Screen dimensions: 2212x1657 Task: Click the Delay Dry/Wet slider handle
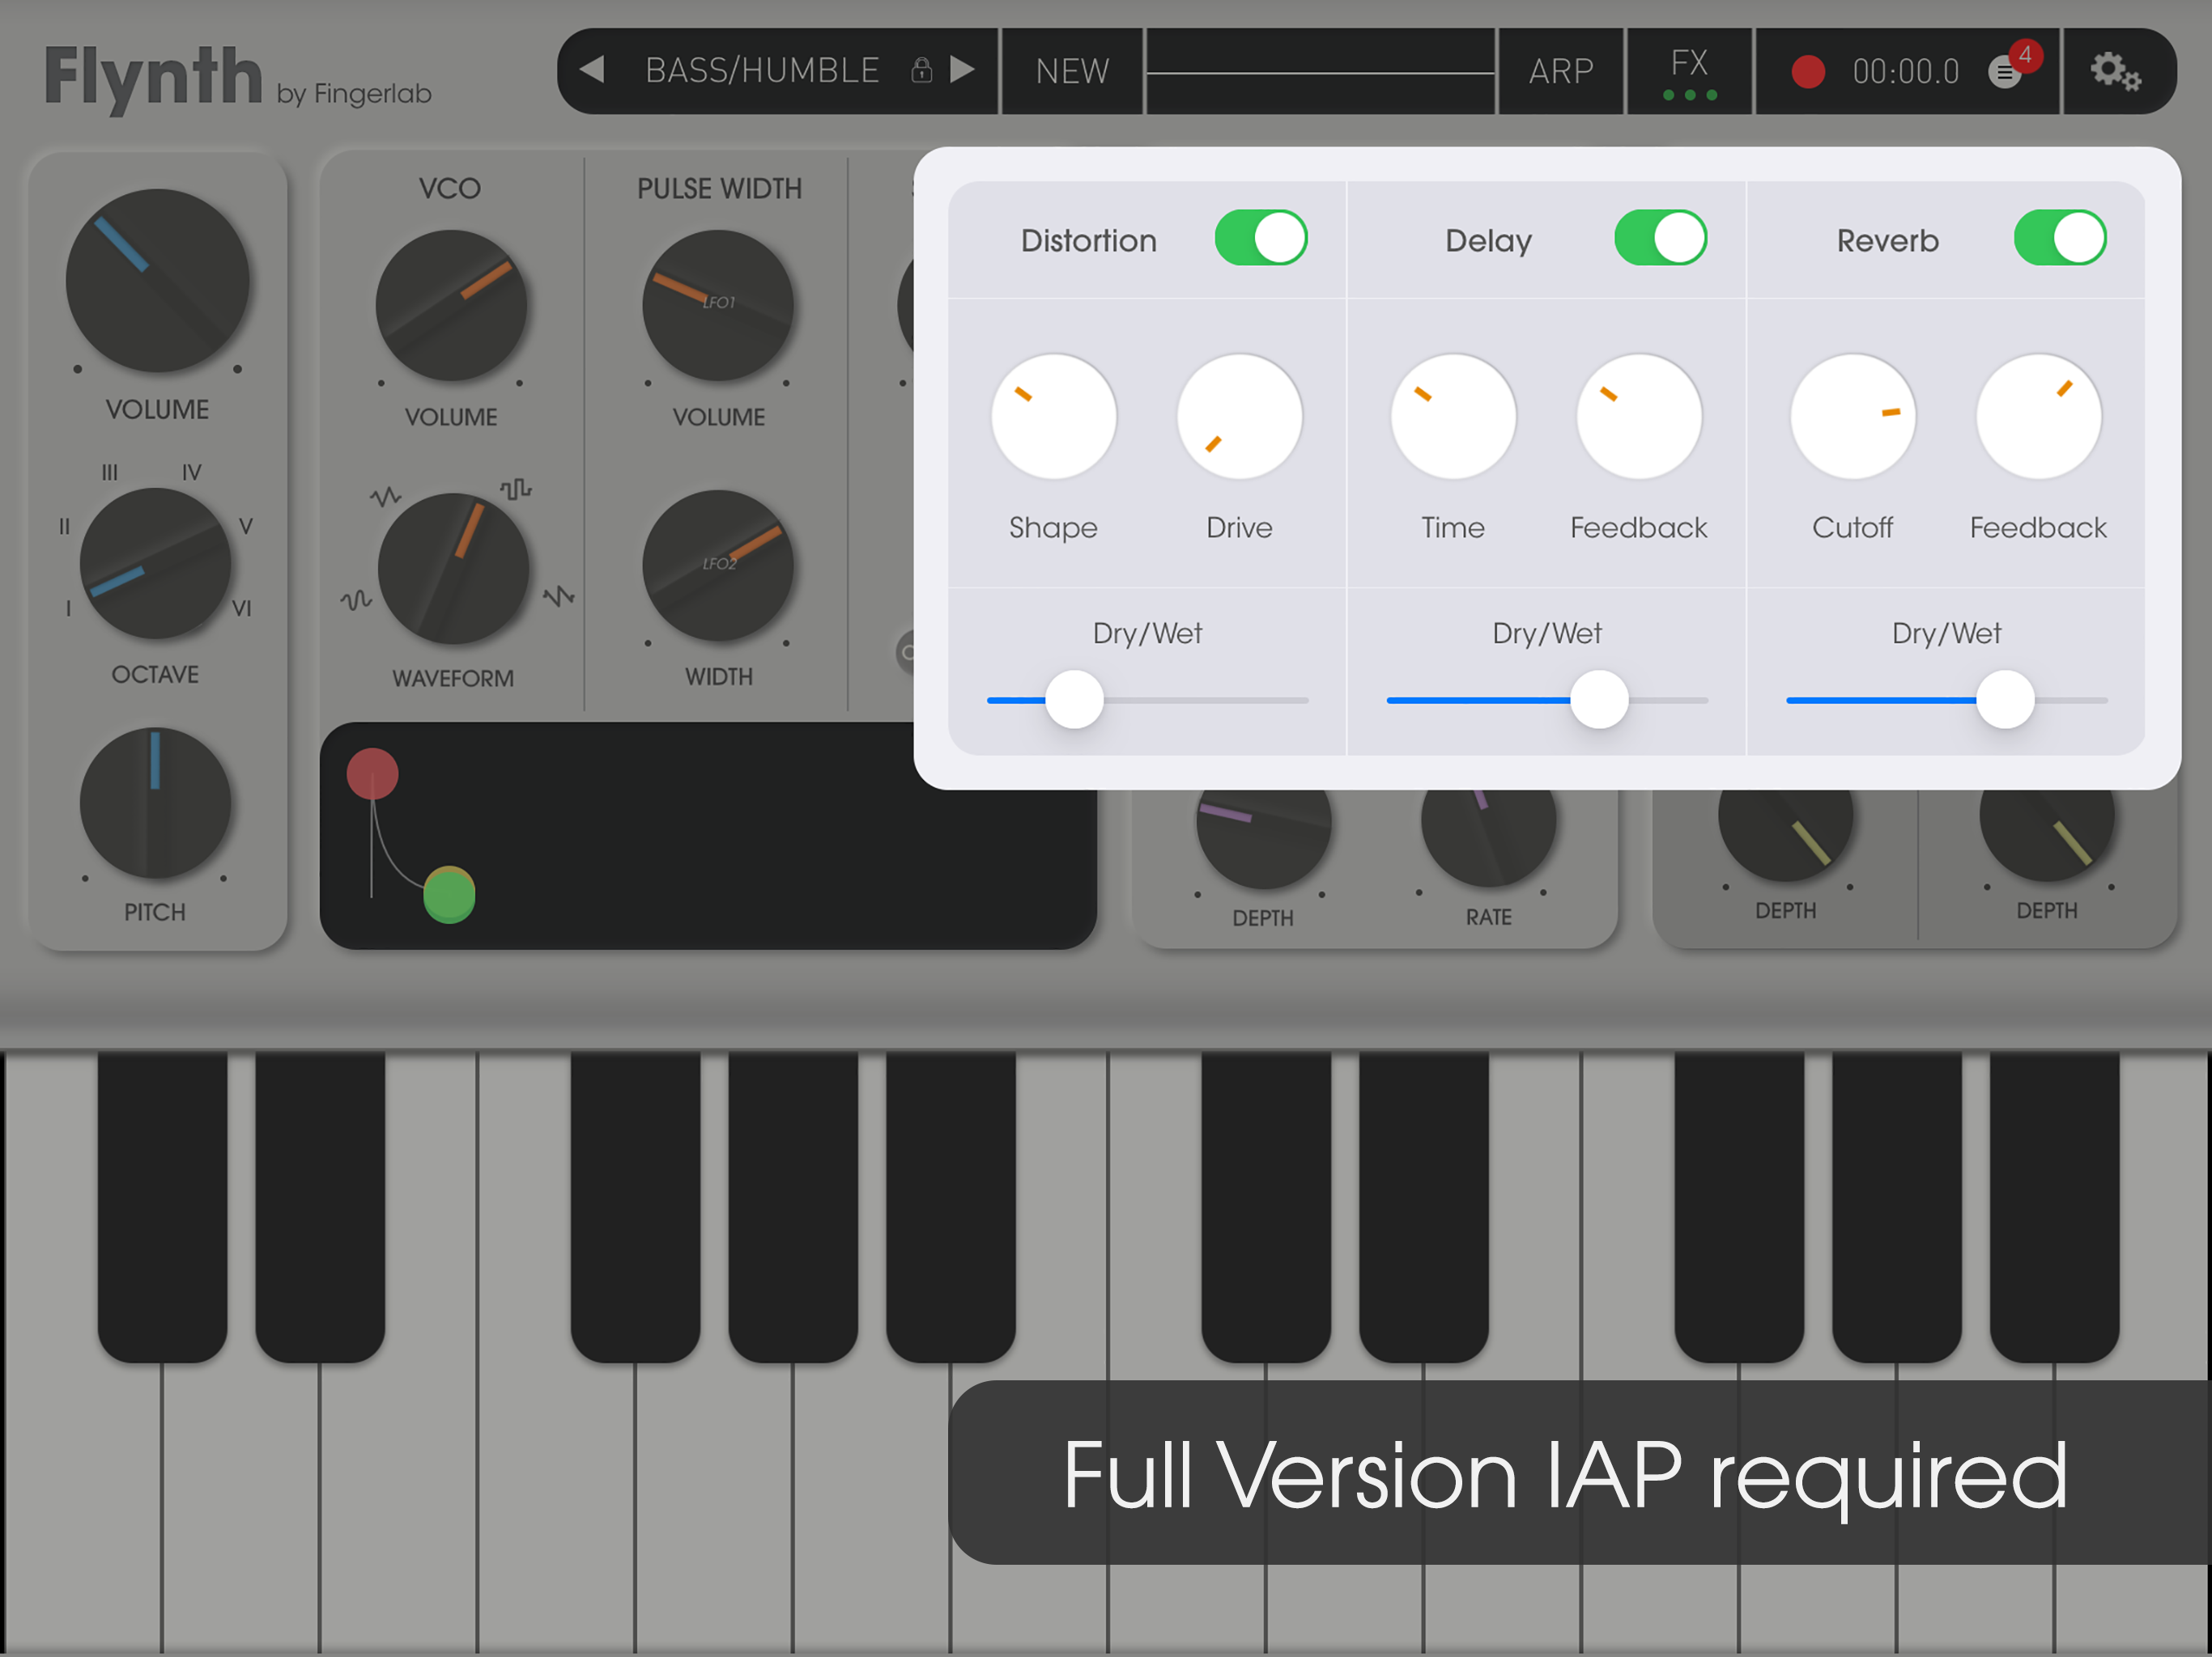click(1598, 700)
